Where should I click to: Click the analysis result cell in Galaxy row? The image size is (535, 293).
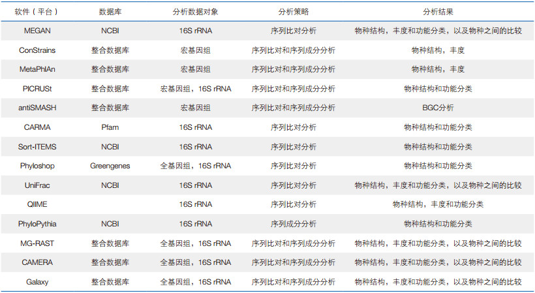pos(438,282)
